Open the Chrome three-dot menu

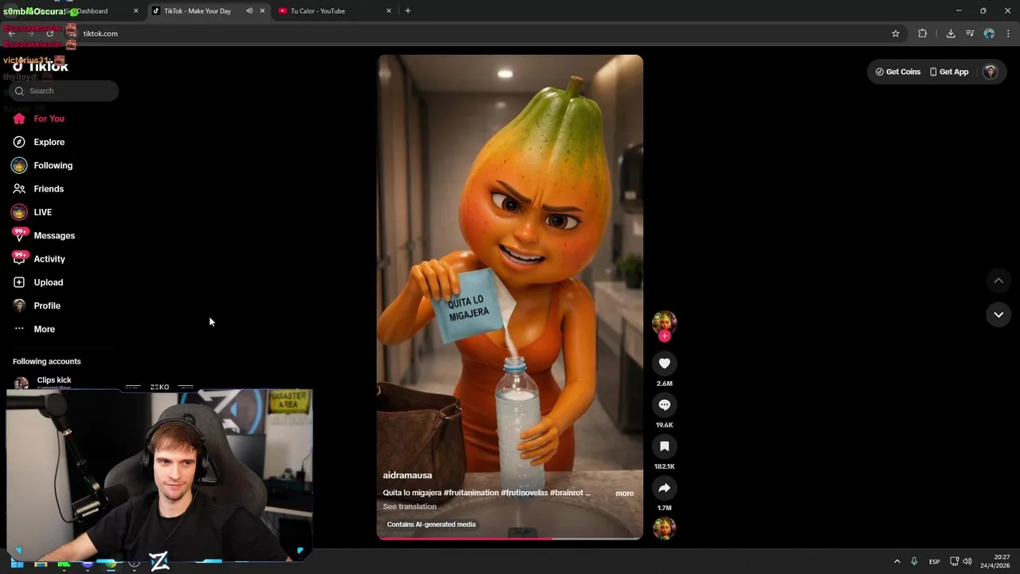tap(1009, 33)
